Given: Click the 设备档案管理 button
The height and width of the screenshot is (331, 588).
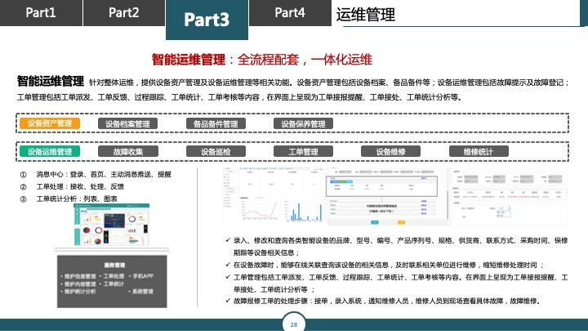Looking at the screenshot, I should (127, 124).
